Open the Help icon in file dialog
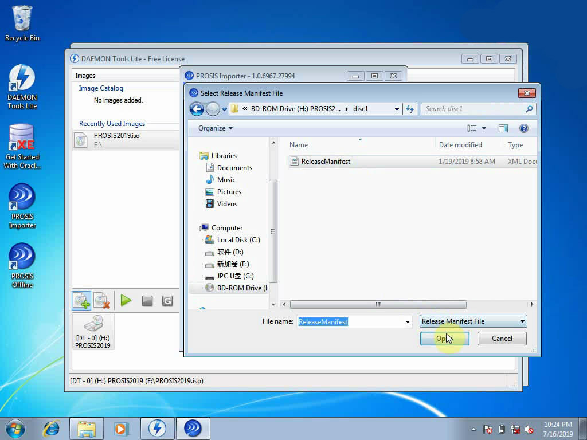 523,128
